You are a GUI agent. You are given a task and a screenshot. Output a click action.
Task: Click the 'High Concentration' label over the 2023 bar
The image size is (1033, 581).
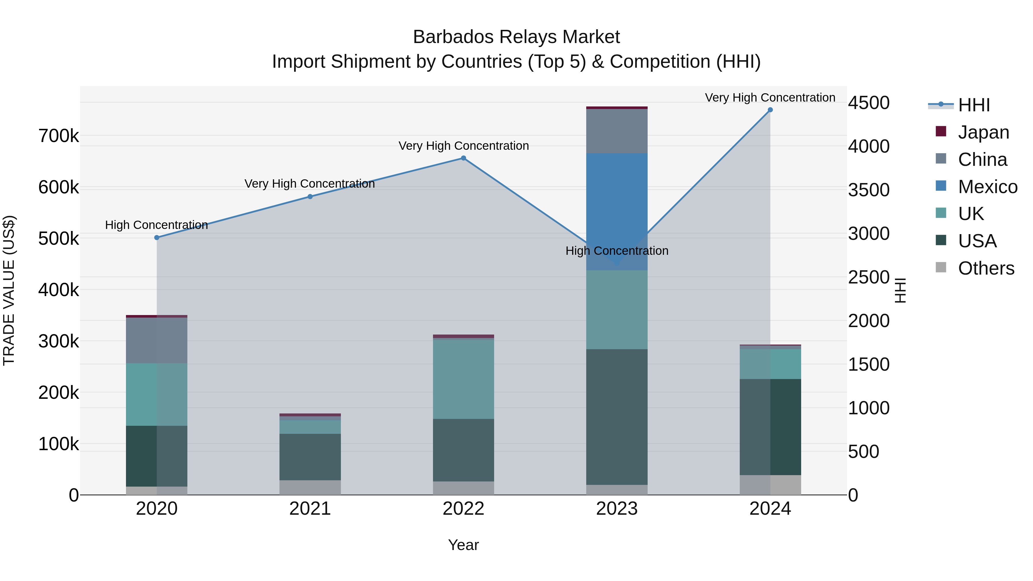coord(617,250)
